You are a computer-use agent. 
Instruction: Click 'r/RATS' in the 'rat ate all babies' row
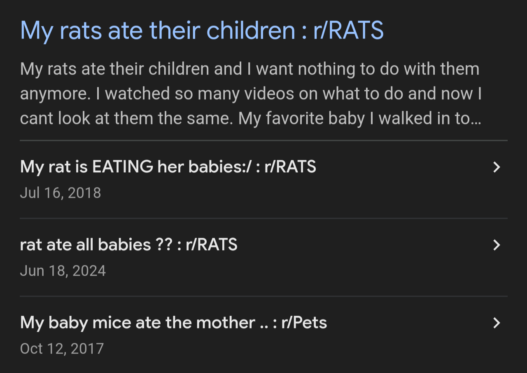point(212,245)
